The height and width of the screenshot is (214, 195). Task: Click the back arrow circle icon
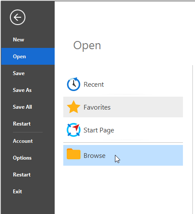(x=18, y=17)
